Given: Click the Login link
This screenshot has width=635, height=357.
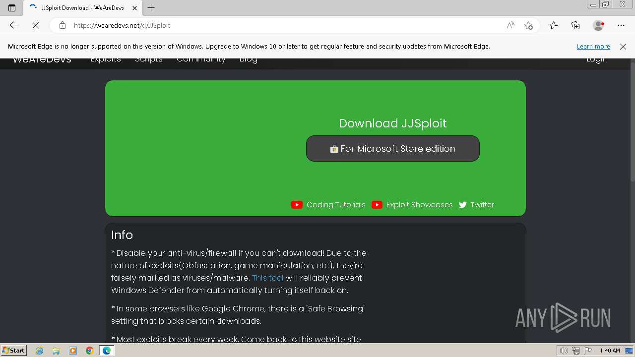Looking at the screenshot, I should coord(597,60).
